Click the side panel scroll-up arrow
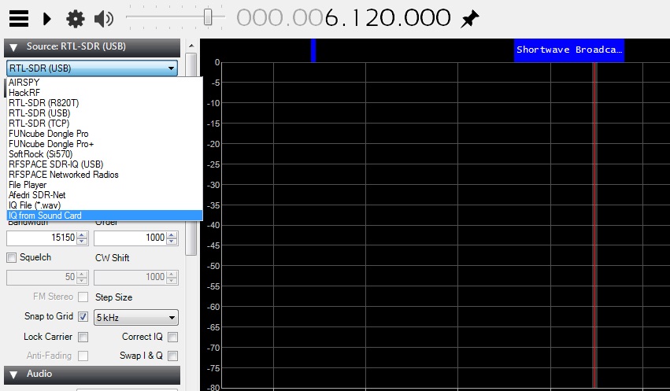670x391 pixels. [191, 46]
